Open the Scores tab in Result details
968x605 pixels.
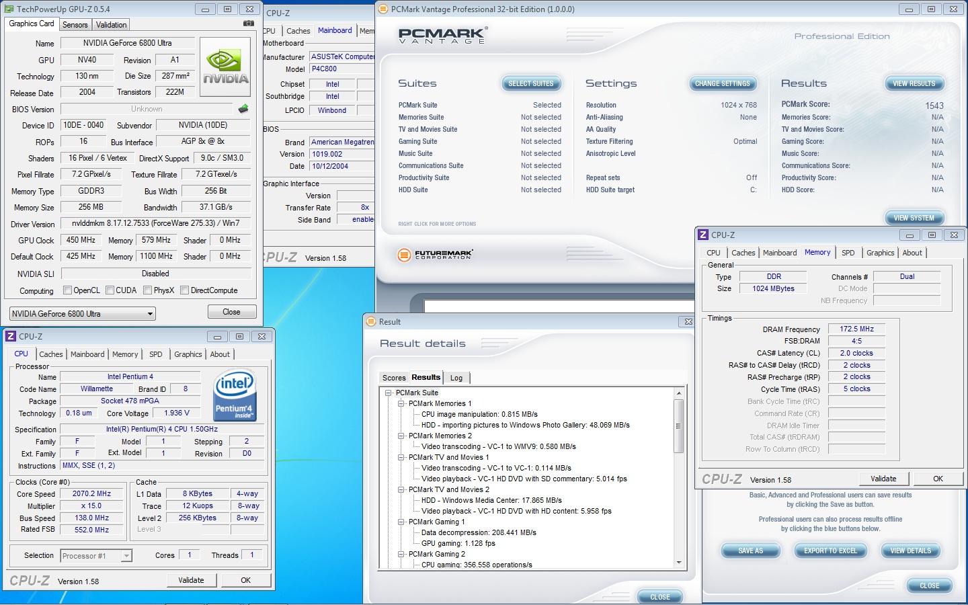[x=394, y=378]
